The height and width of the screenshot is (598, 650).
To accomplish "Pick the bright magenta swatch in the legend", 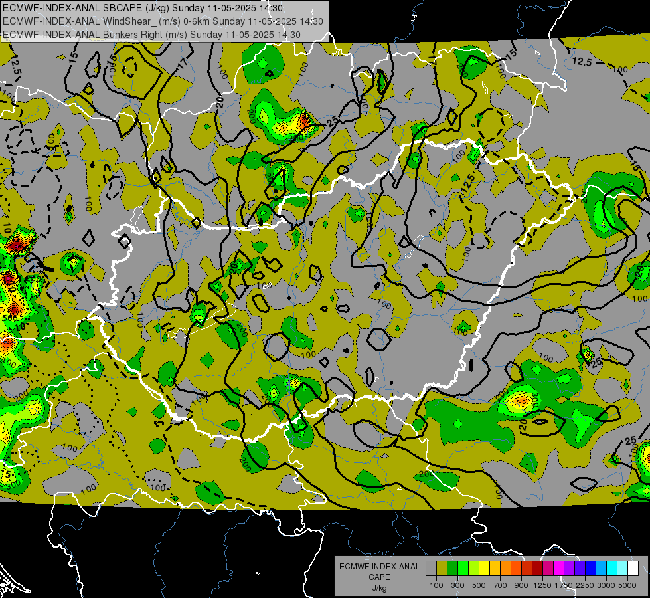I will 559,569.
